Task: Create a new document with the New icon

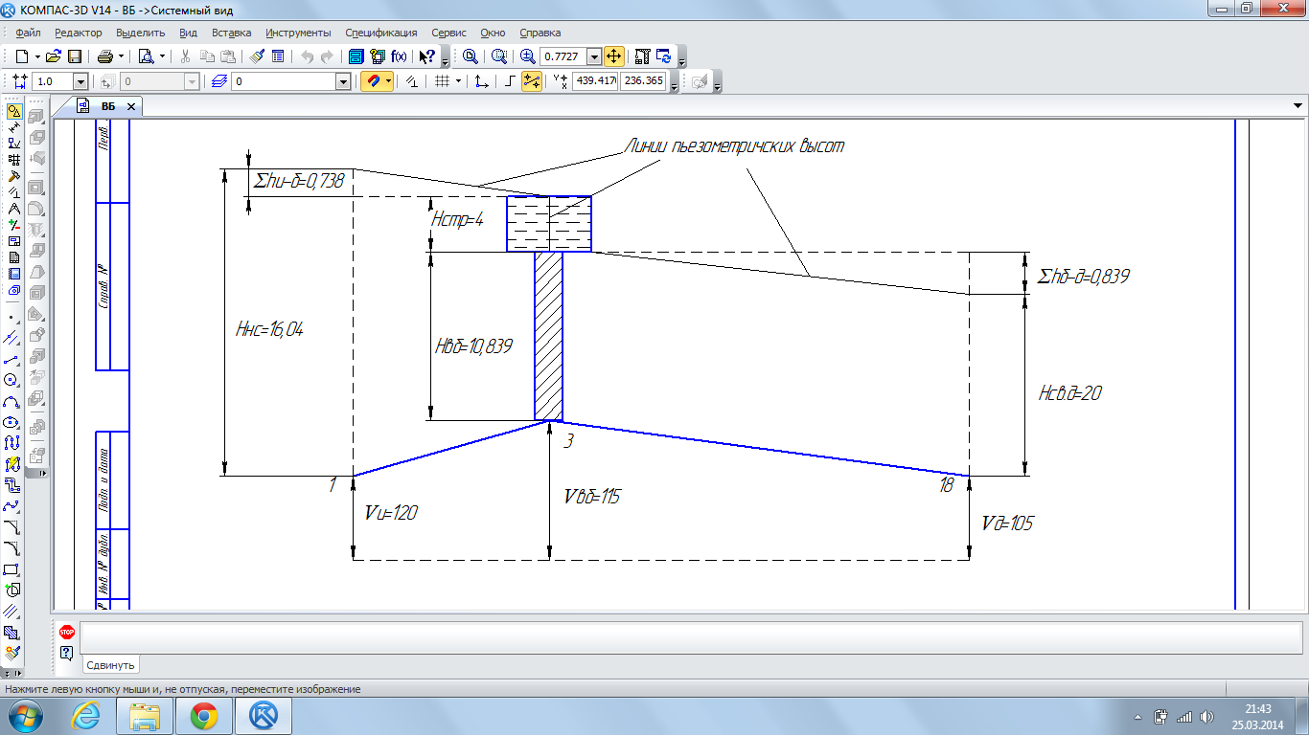Action: [22, 56]
